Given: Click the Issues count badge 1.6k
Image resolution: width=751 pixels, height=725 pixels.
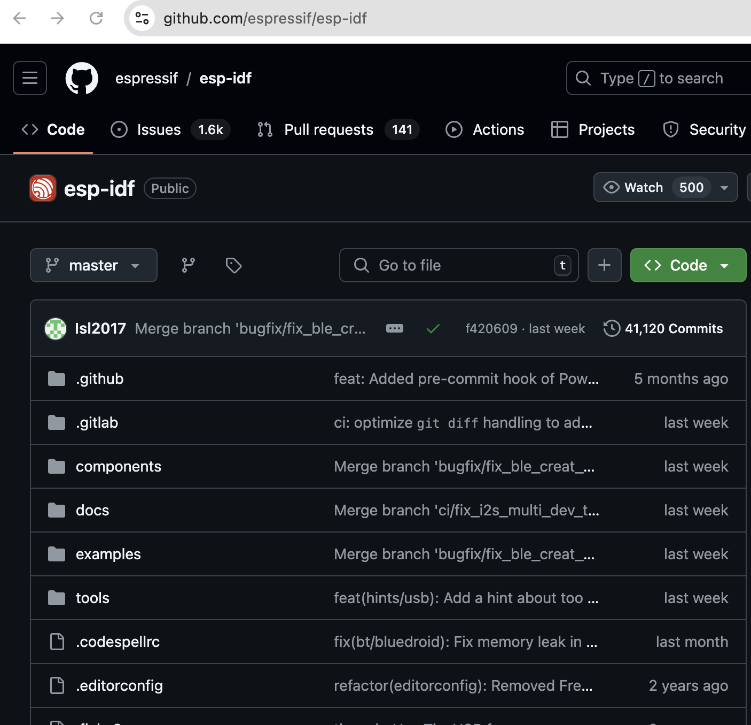Looking at the screenshot, I should tap(210, 129).
